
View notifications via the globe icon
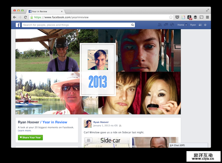(x=172, y=25)
